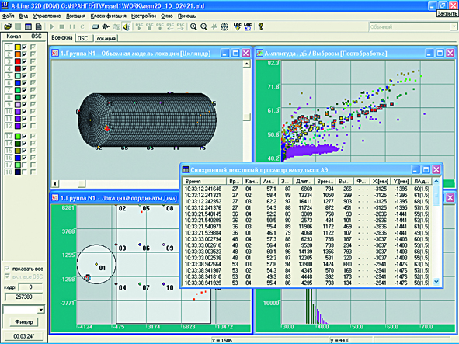This screenshot has height=344, width=459.
Task: Open the Классификация menu
Action: coord(108,16)
